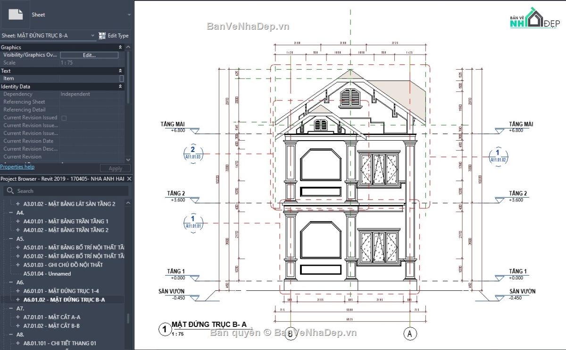Click the Dependency value Independent

point(75,94)
